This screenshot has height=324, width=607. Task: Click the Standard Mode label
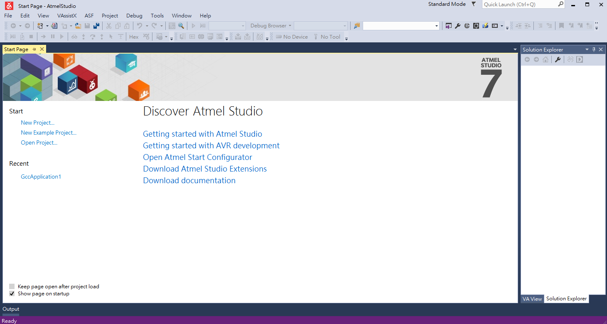(x=447, y=4)
